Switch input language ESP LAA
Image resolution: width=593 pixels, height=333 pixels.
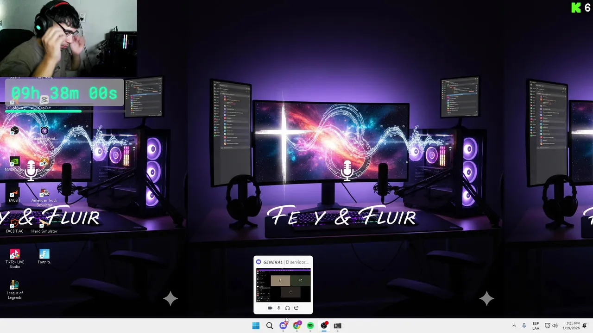coord(536,326)
